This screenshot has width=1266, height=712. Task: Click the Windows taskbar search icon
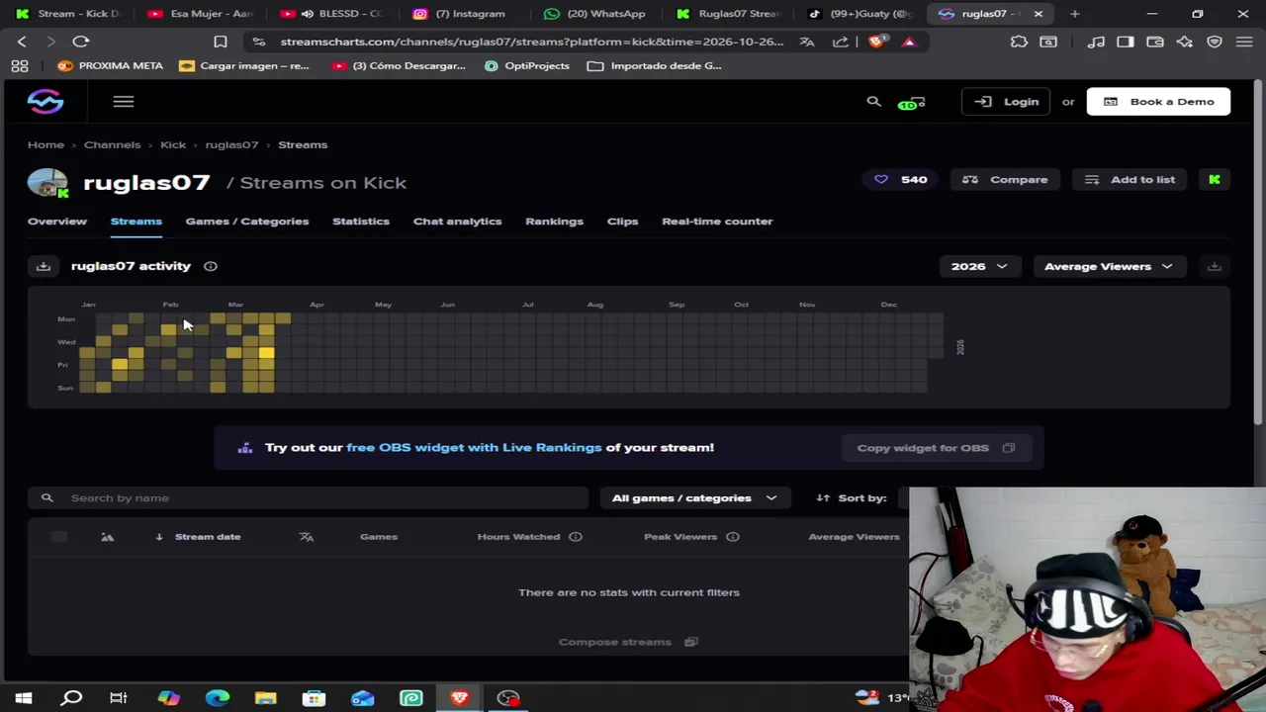click(71, 698)
